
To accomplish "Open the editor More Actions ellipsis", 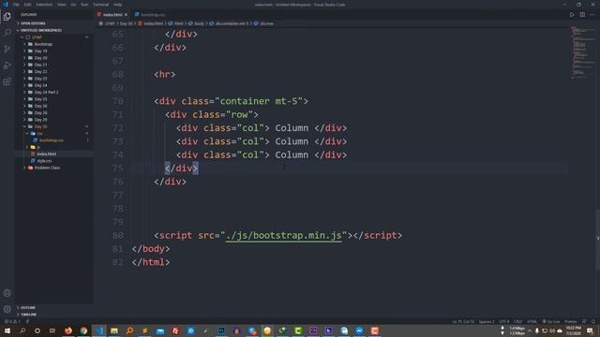I will (592, 15).
